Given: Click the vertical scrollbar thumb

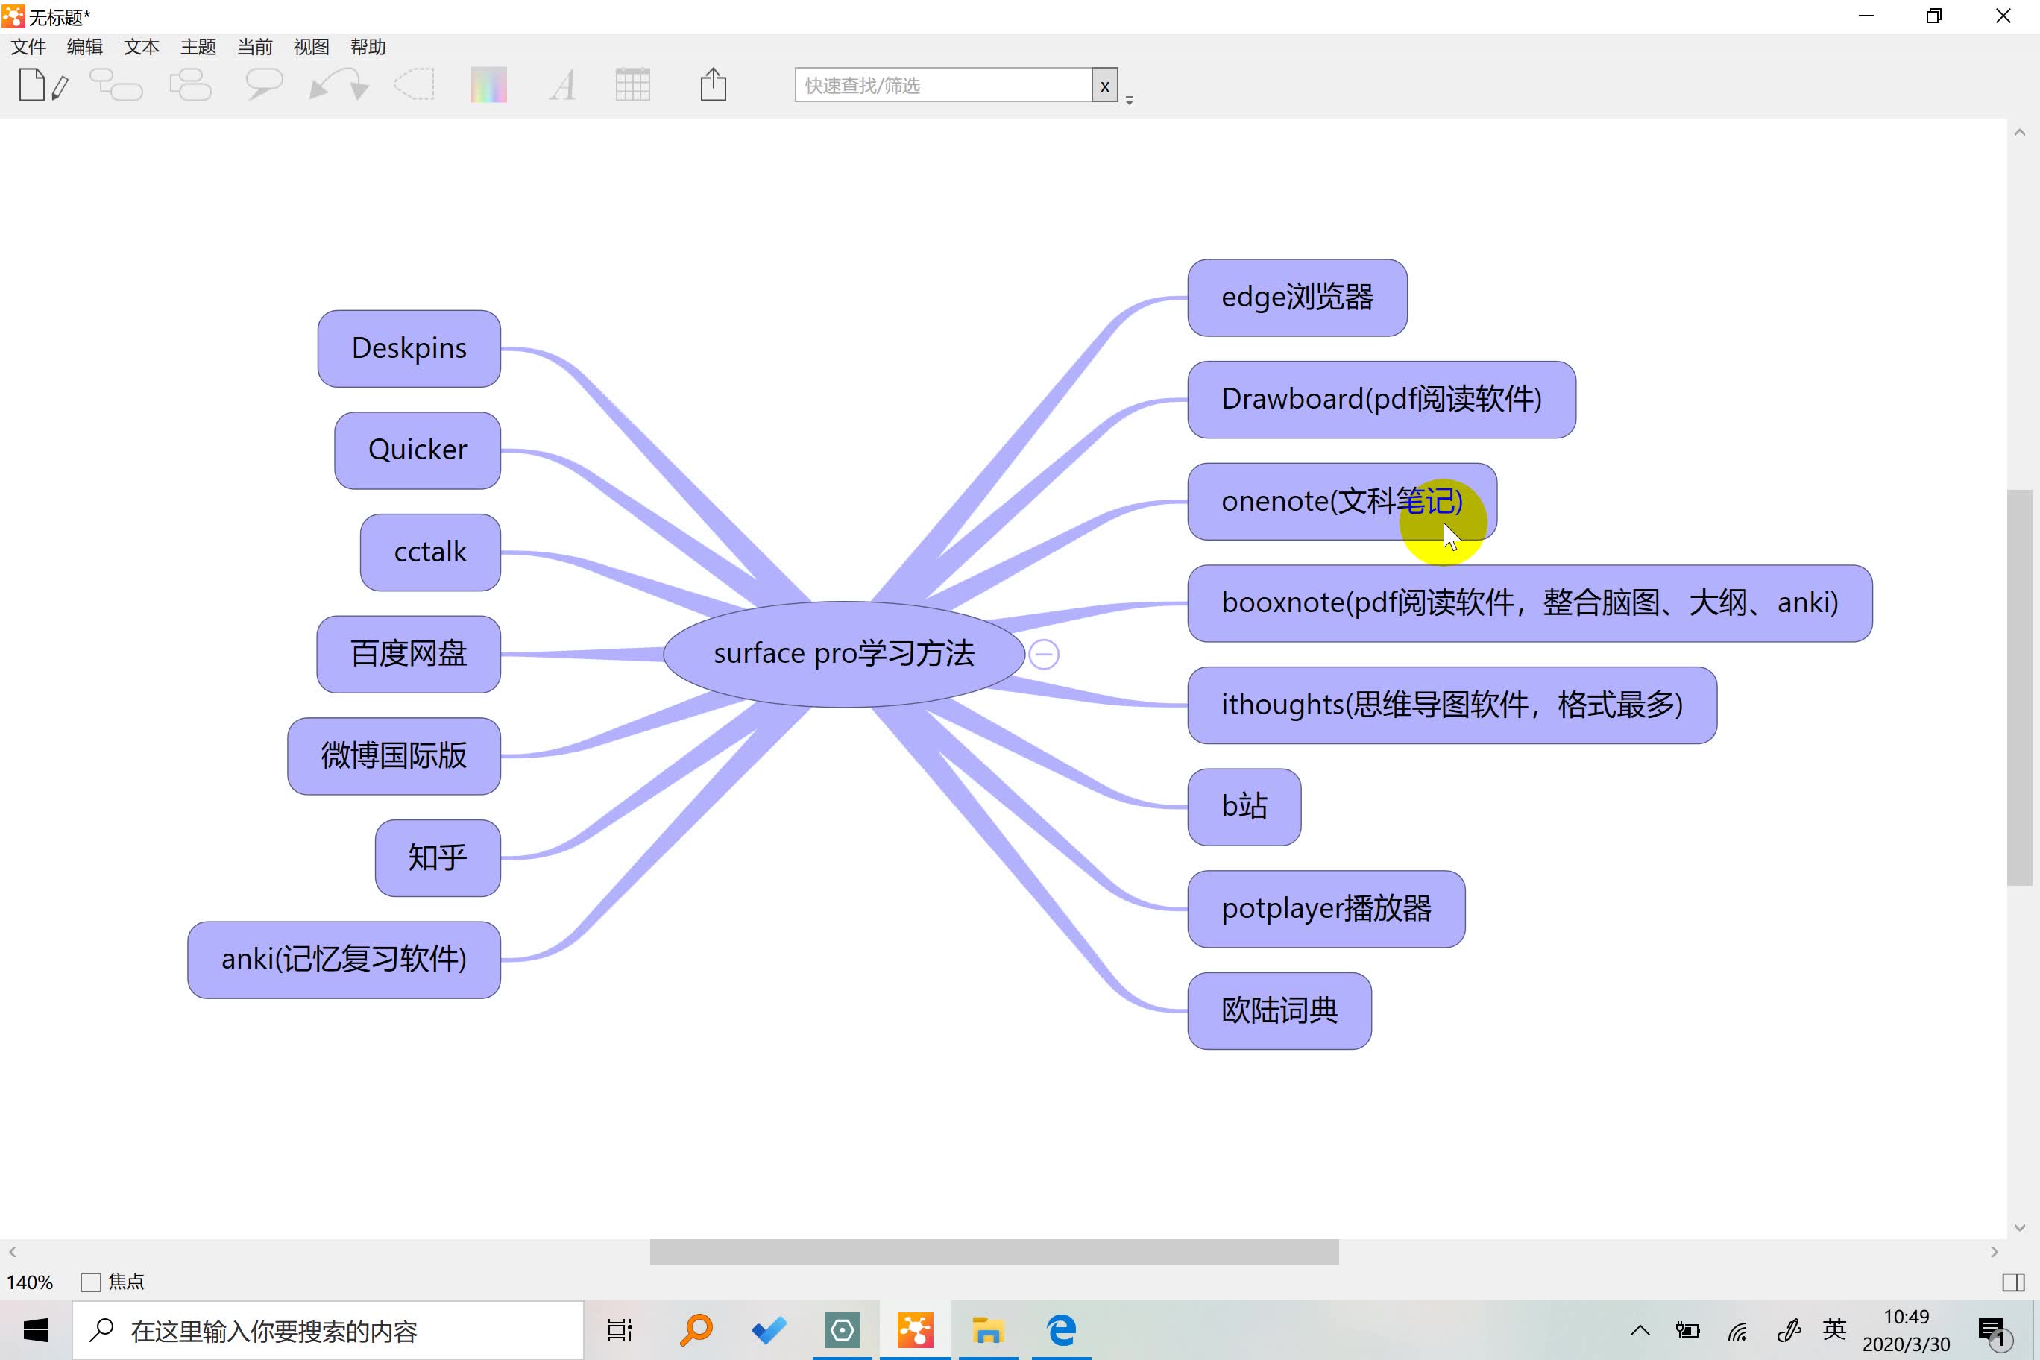Looking at the screenshot, I should pyautogui.click(x=2019, y=687).
